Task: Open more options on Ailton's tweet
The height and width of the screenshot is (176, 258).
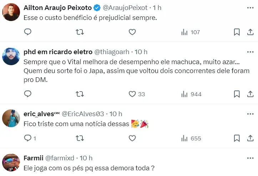Action: [250, 7]
